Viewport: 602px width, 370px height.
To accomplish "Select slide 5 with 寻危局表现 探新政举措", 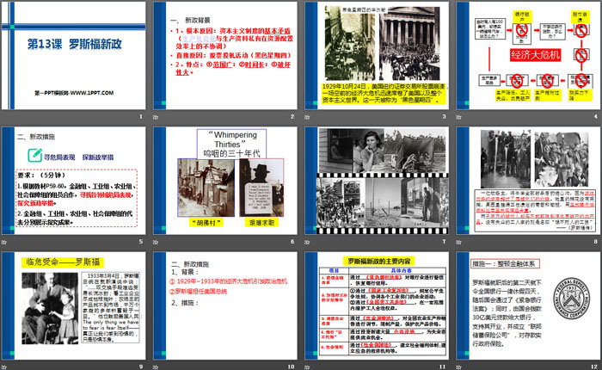I will click(74, 180).
